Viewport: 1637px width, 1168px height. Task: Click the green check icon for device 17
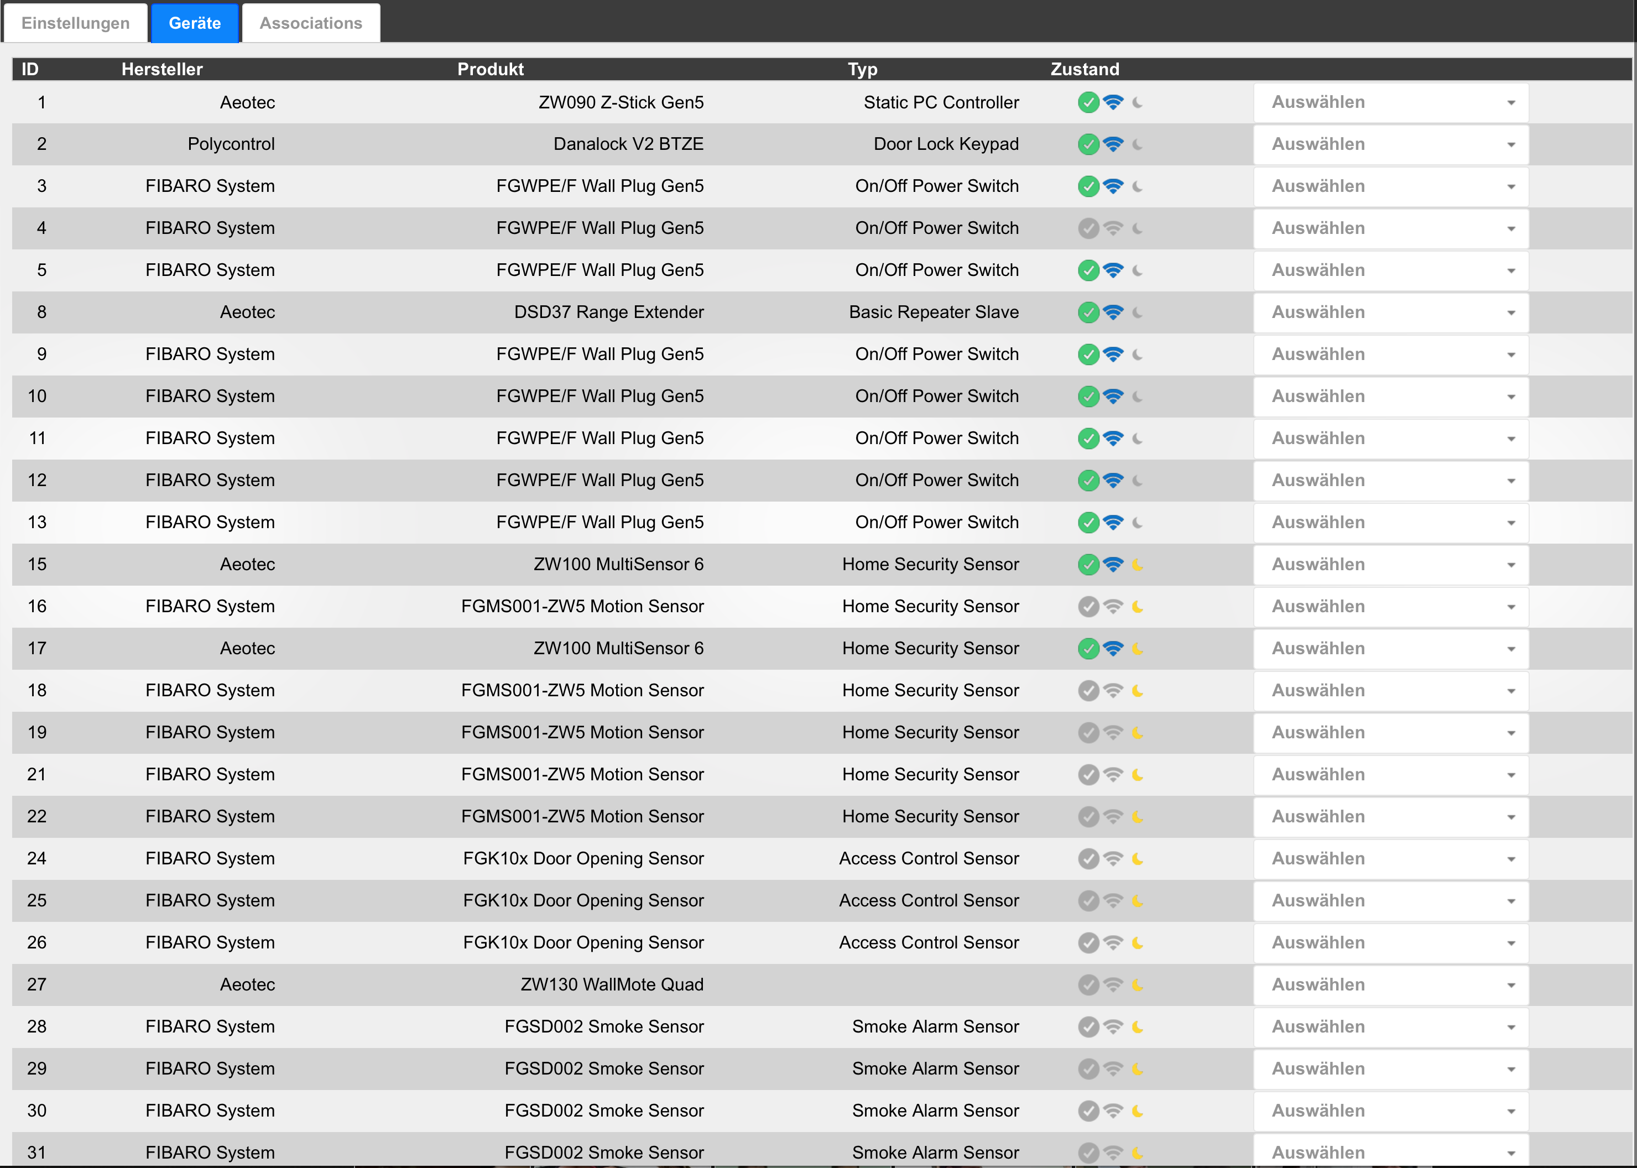click(x=1088, y=649)
